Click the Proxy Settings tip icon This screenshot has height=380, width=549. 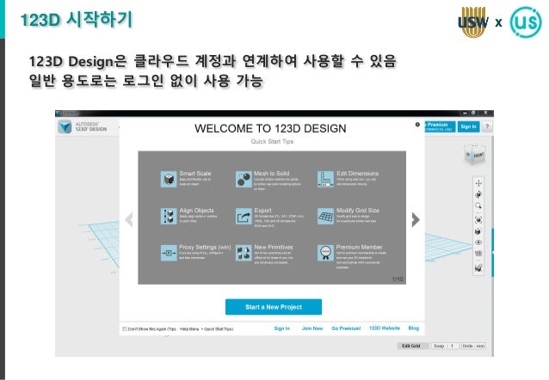click(x=169, y=253)
